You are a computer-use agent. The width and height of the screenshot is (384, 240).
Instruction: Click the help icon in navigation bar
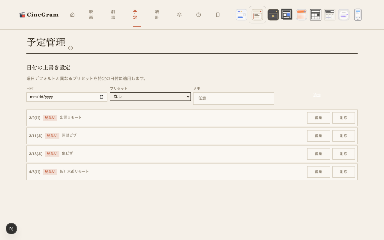pyautogui.click(x=199, y=15)
